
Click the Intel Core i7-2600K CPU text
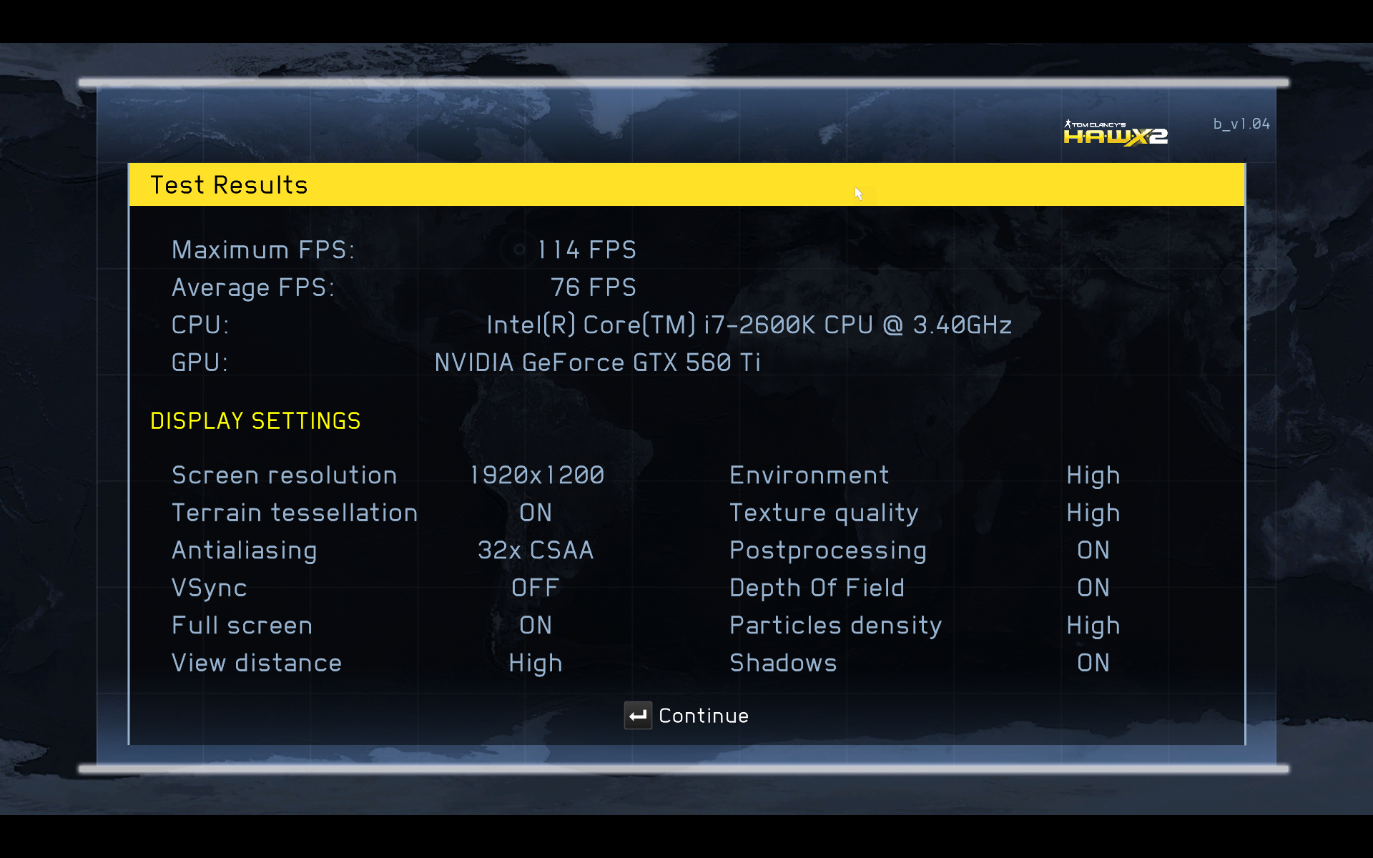coord(749,325)
